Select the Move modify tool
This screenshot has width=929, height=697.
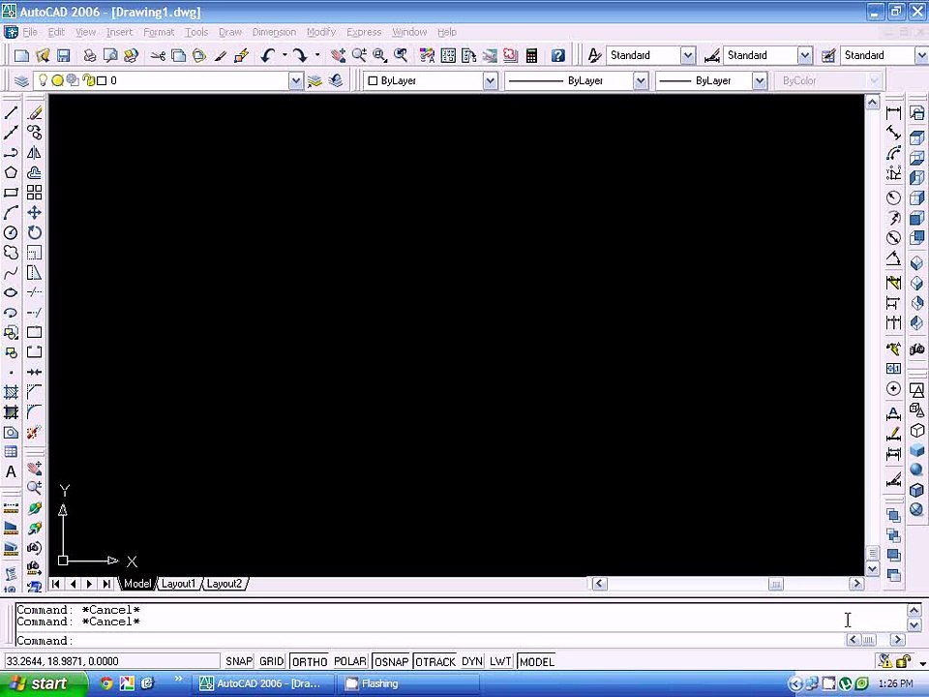click(35, 213)
